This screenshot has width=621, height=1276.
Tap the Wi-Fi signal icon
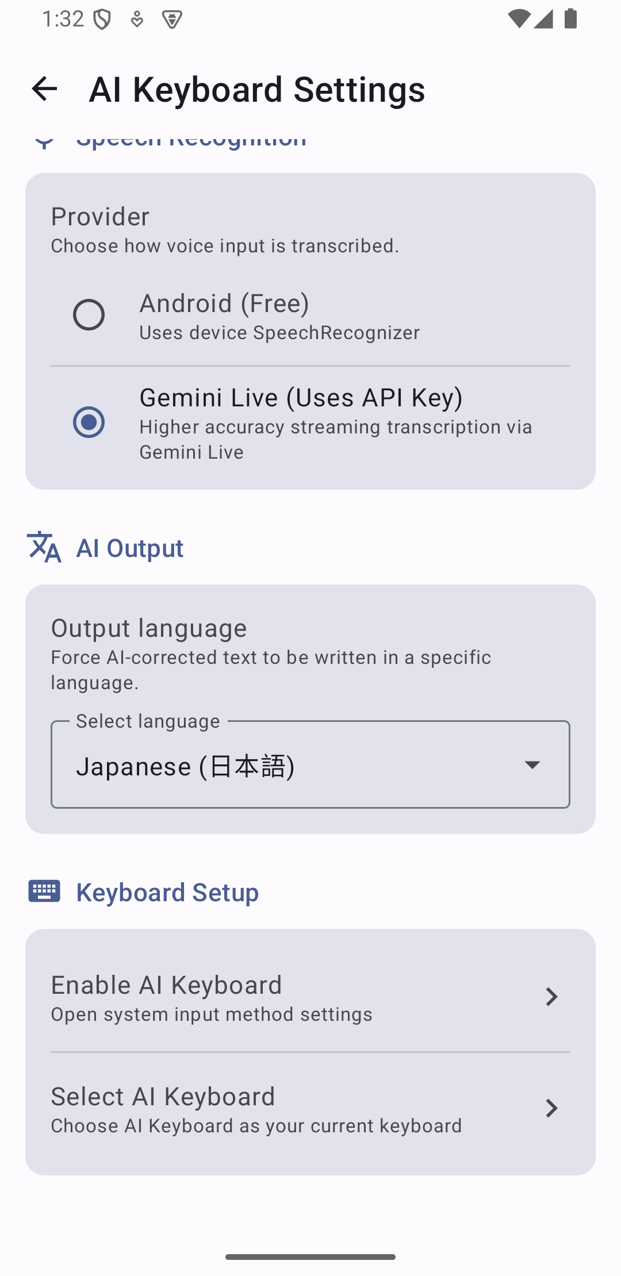tap(519, 19)
